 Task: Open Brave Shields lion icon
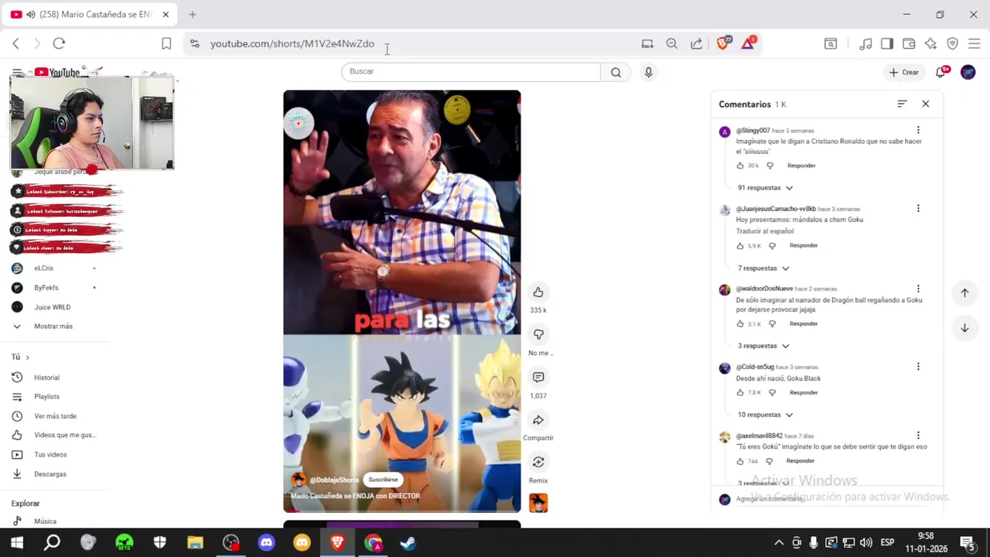tap(723, 43)
